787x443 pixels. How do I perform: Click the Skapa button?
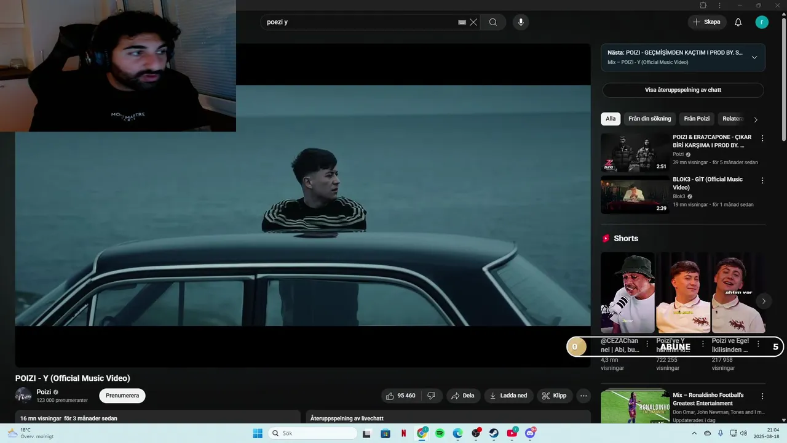706,22
